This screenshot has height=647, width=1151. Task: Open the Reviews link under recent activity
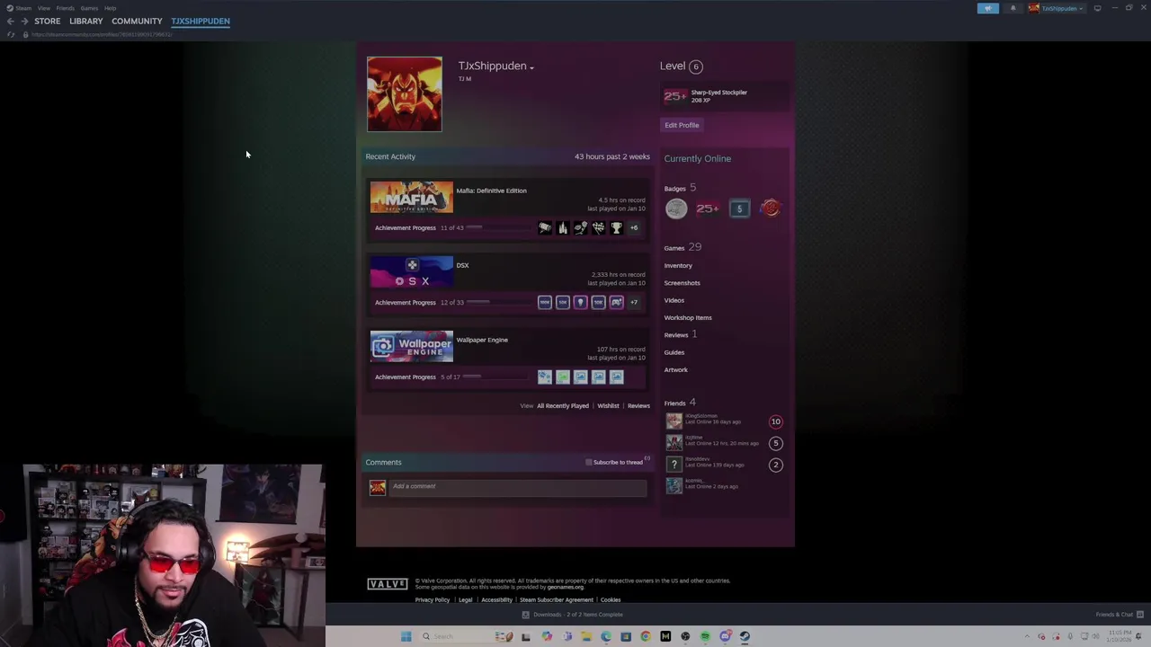coord(638,406)
